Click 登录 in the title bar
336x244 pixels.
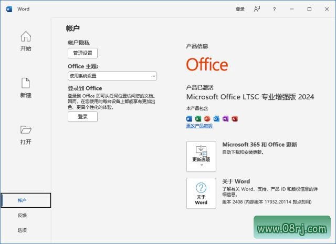[x=240, y=9]
